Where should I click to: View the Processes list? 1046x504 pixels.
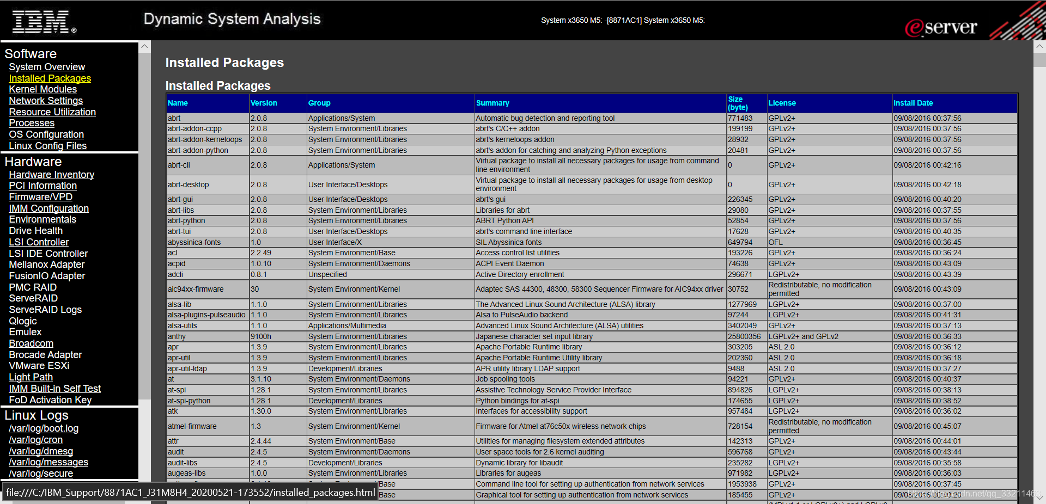click(31, 123)
